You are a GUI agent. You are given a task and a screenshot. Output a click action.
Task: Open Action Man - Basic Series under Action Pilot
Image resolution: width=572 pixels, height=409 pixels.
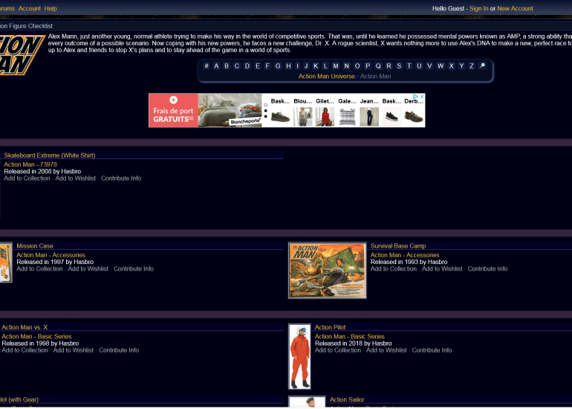349,336
